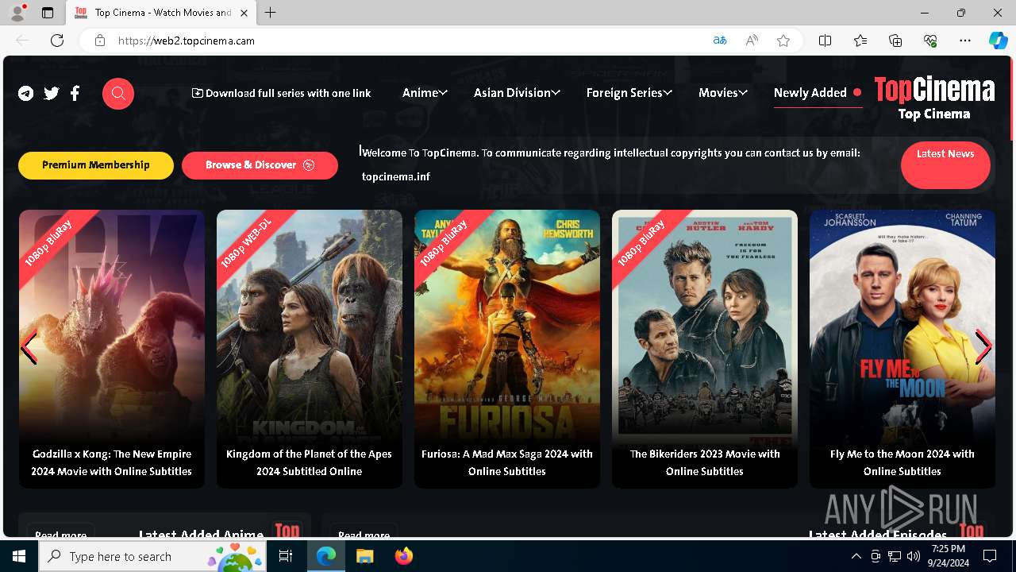Close the Top Cinema tab
This screenshot has width=1016, height=572.
point(244,13)
